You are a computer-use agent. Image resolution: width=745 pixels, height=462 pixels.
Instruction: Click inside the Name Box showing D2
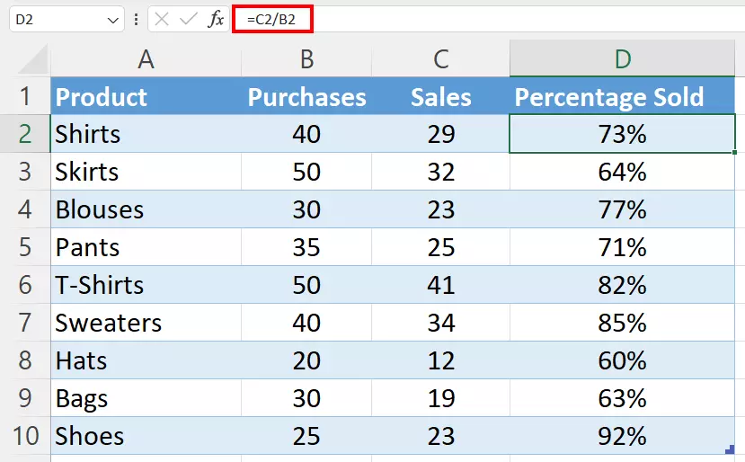click(x=54, y=19)
